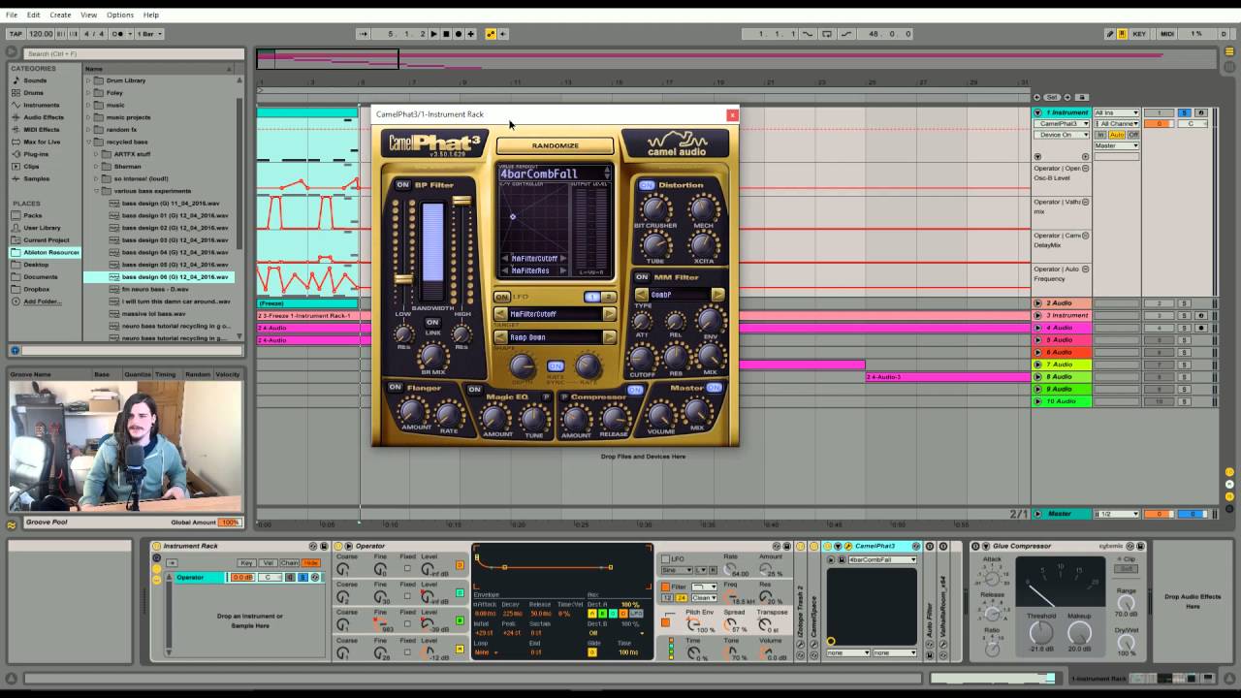Expand the music projects folder

coord(88,117)
